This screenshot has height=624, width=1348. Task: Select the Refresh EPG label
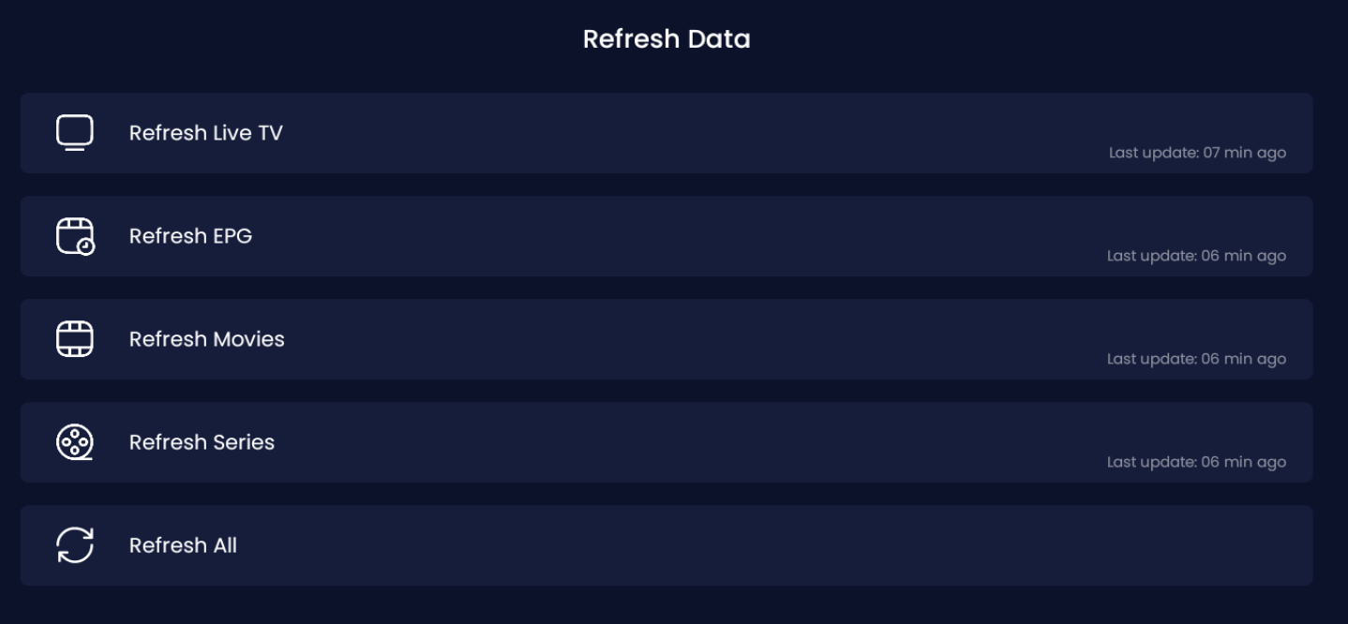point(190,236)
